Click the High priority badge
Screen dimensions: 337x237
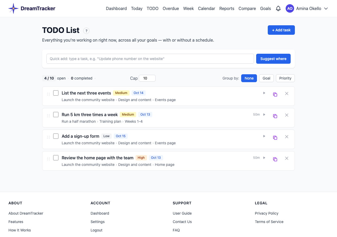(141, 158)
